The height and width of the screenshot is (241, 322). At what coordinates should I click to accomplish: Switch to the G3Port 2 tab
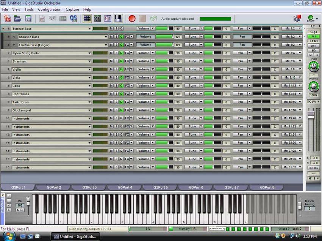tap(54, 187)
